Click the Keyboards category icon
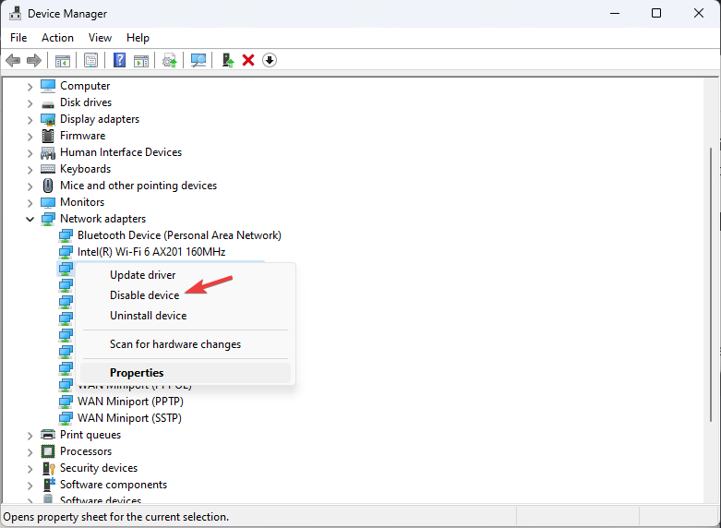Viewport: 721px width, 528px height. point(48,169)
